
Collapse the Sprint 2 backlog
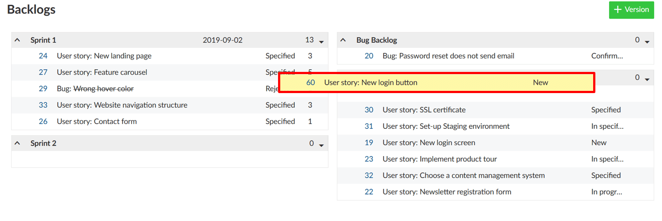point(18,143)
